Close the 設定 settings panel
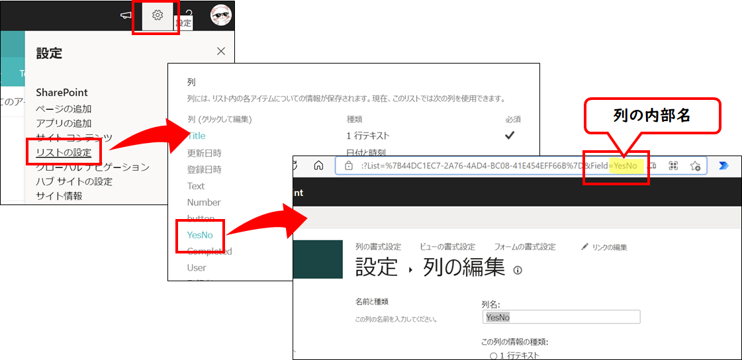This screenshot has width=742, height=360. coord(221,52)
